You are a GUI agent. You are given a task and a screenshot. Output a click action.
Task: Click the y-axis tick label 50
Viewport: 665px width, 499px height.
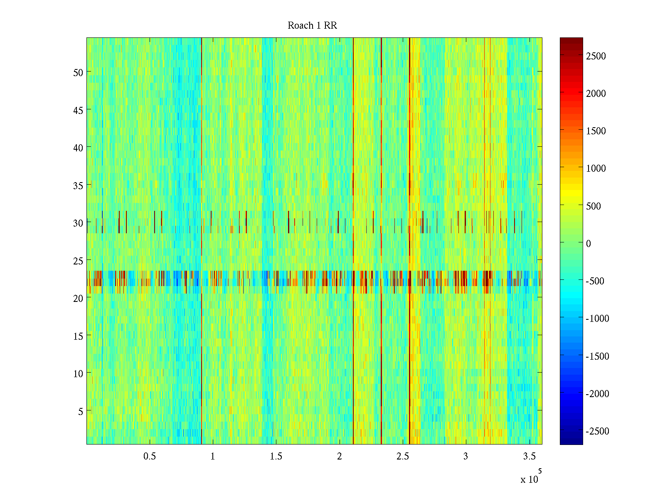[x=78, y=73]
